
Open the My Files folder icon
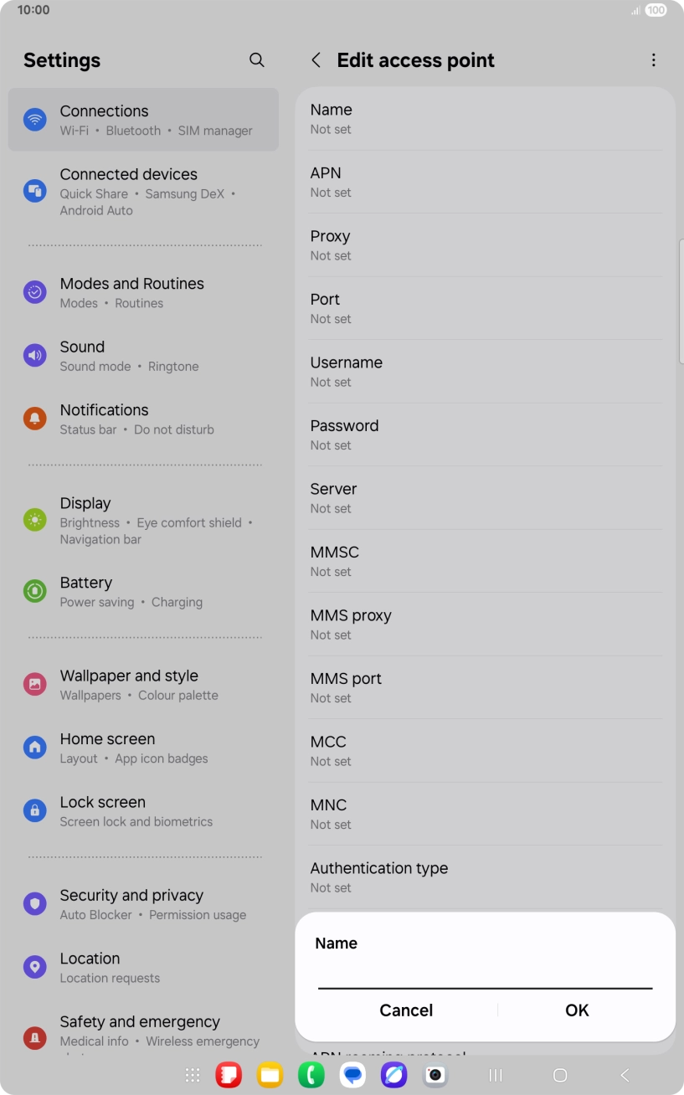point(270,1075)
